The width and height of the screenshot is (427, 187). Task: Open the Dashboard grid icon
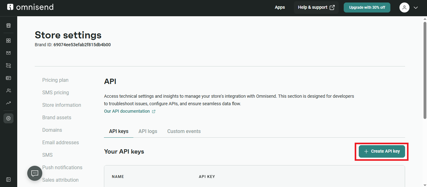(8, 41)
